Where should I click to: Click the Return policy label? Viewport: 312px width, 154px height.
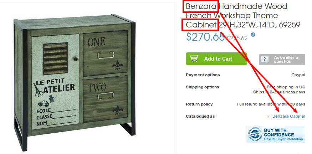(x=199, y=104)
